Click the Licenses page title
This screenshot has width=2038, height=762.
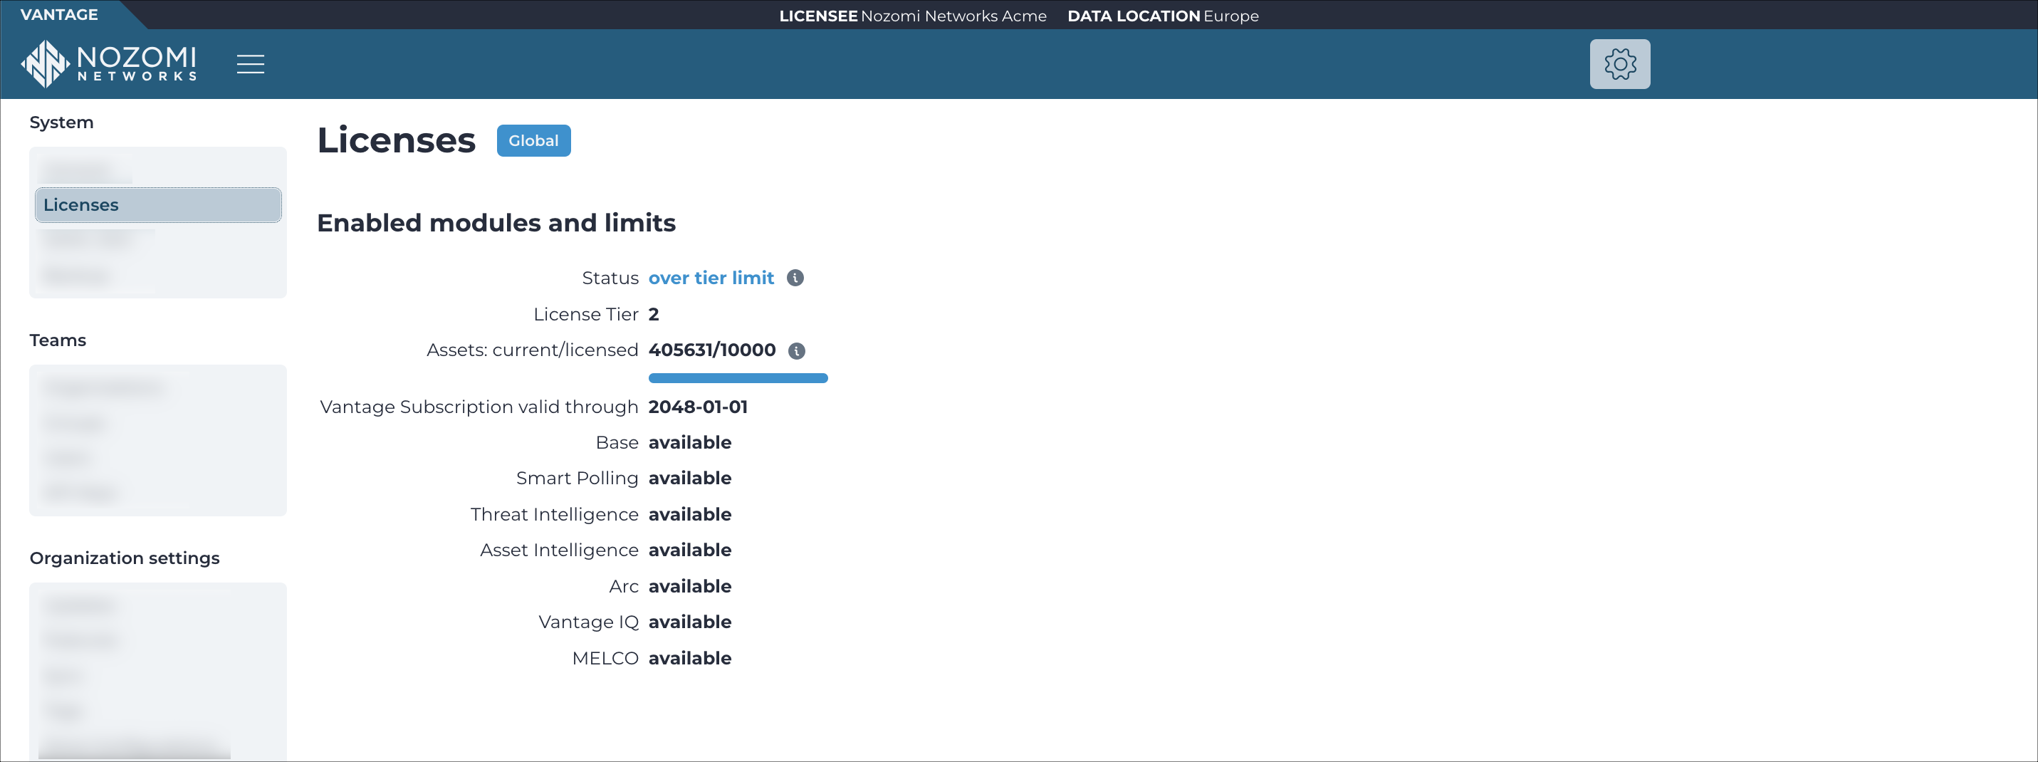(396, 140)
